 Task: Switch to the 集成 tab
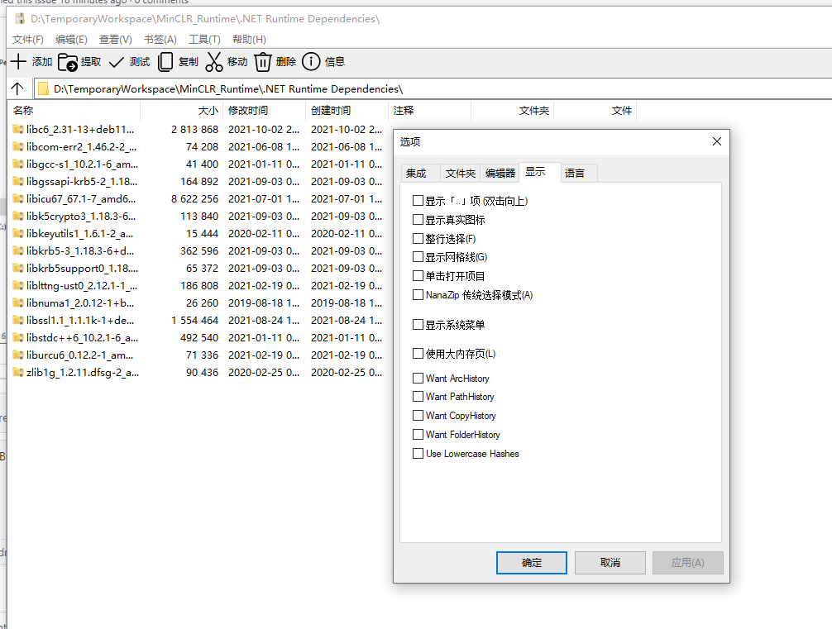420,174
